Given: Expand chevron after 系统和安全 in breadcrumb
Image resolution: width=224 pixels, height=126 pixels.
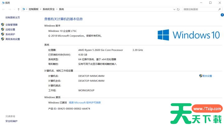Looking at the screenshot, I should (57, 9).
